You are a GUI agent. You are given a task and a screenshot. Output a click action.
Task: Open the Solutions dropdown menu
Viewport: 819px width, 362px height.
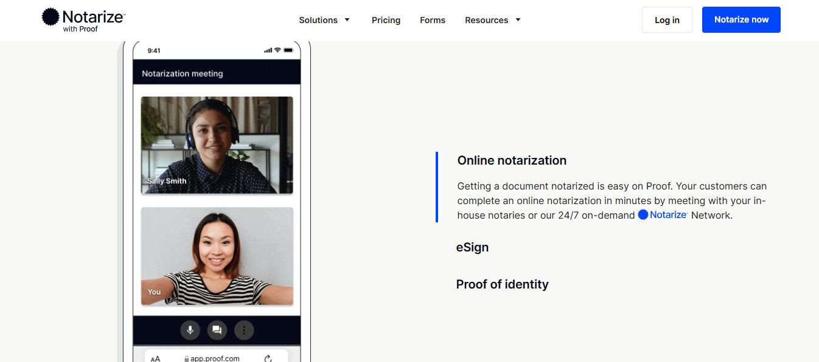pos(324,20)
